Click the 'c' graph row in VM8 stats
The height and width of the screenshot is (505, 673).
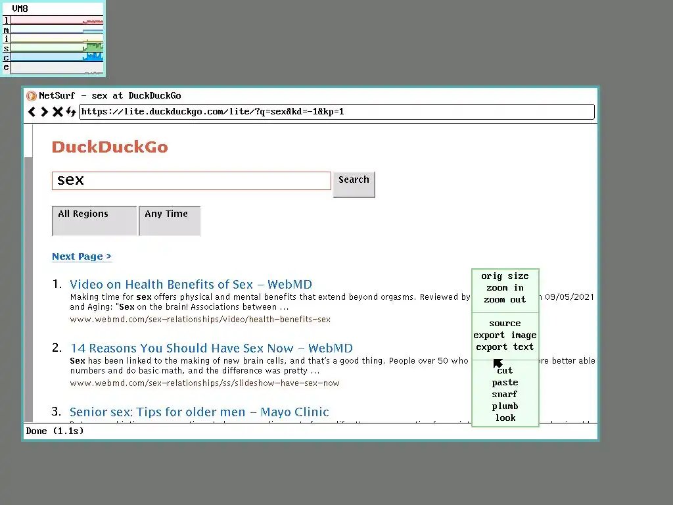[x=53, y=57]
